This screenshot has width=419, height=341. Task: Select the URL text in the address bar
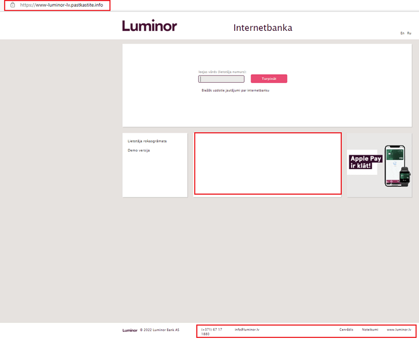tap(61, 5)
